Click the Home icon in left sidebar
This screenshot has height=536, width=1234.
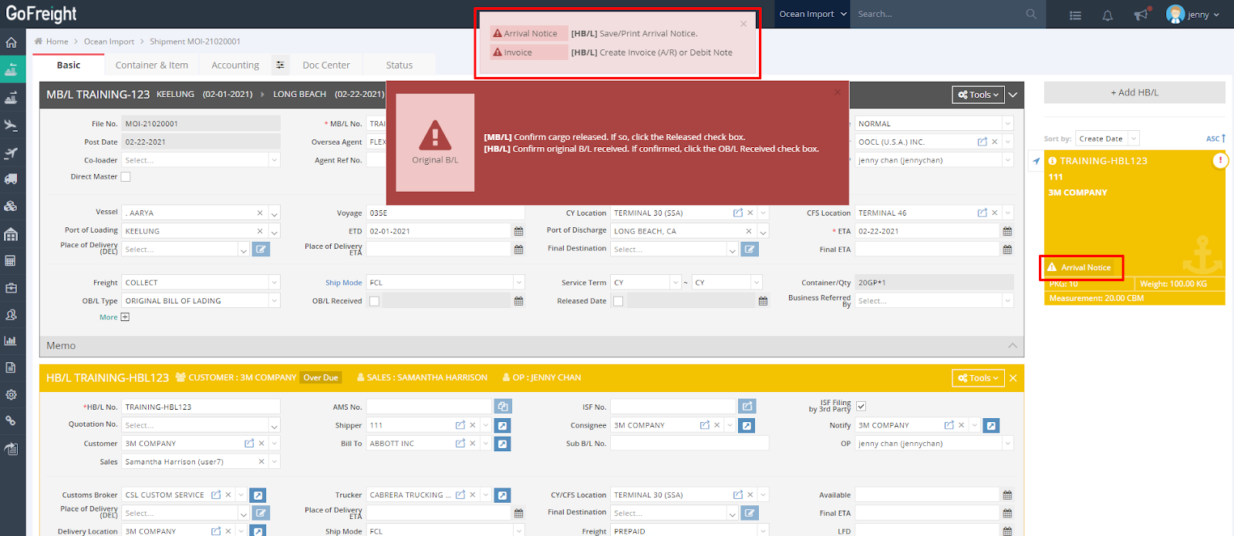tap(11, 43)
